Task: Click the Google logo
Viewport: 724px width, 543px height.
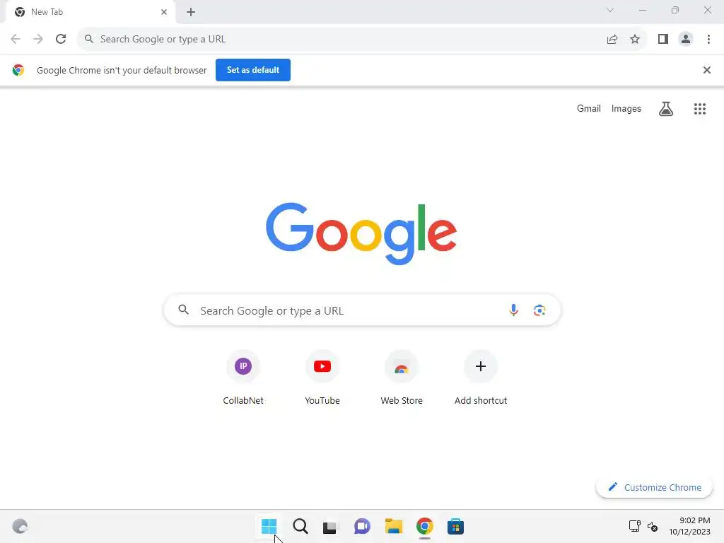Action: [x=361, y=233]
